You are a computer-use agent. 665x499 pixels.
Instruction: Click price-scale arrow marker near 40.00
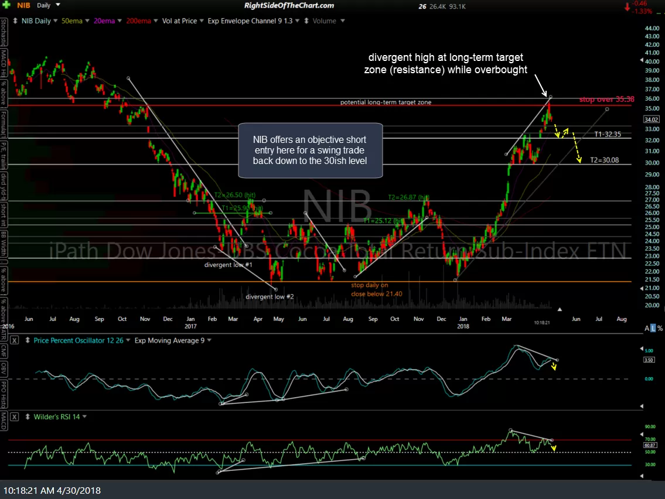click(642, 61)
